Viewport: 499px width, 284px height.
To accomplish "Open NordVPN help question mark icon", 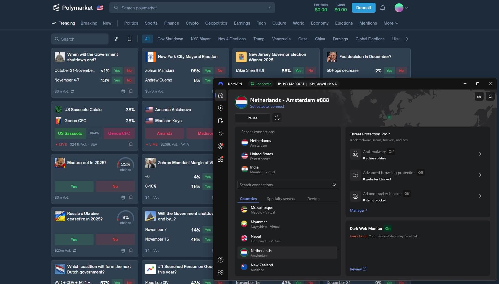I will coord(221,260).
